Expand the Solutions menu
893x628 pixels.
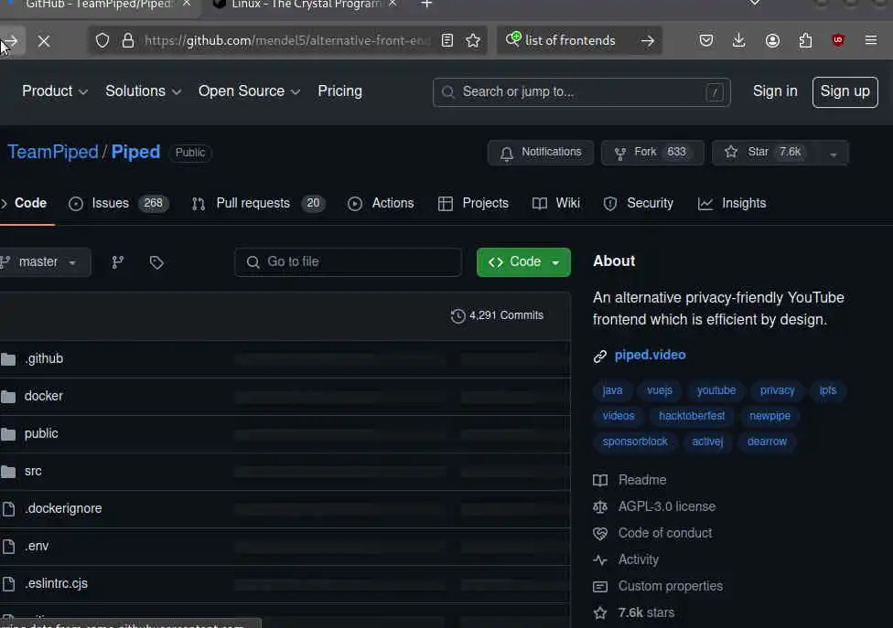(x=143, y=91)
